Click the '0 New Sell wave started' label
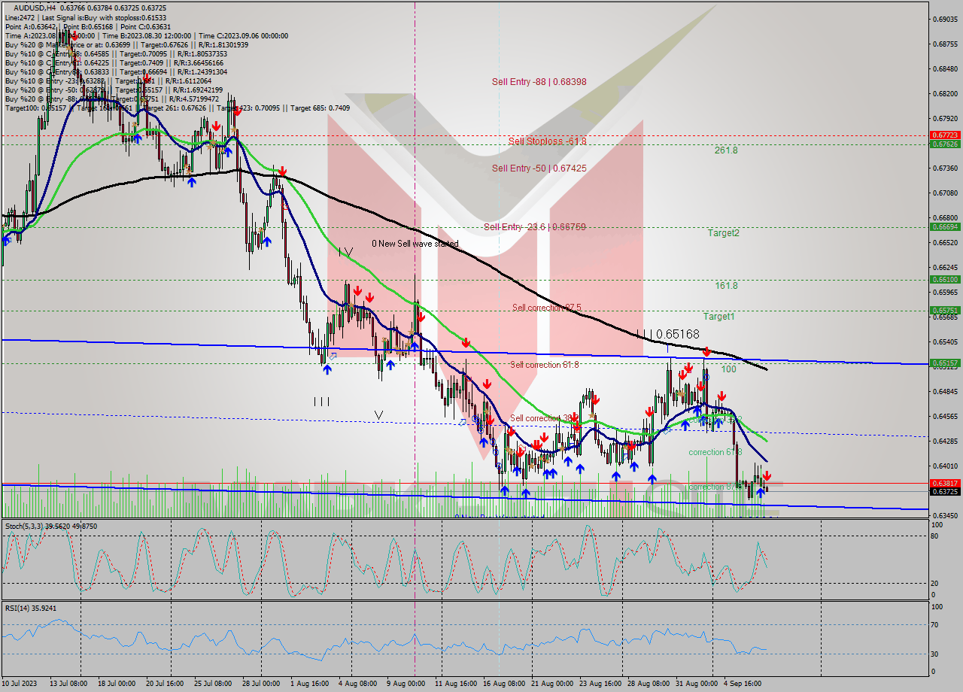The height and width of the screenshot is (692, 963). click(415, 244)
